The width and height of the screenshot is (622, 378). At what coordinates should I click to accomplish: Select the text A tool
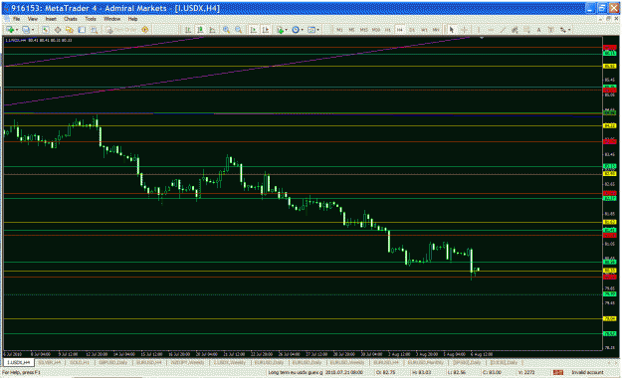point(538,30)
